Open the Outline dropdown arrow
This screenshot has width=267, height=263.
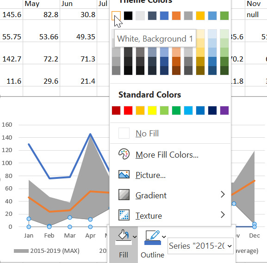coord(164,237)
